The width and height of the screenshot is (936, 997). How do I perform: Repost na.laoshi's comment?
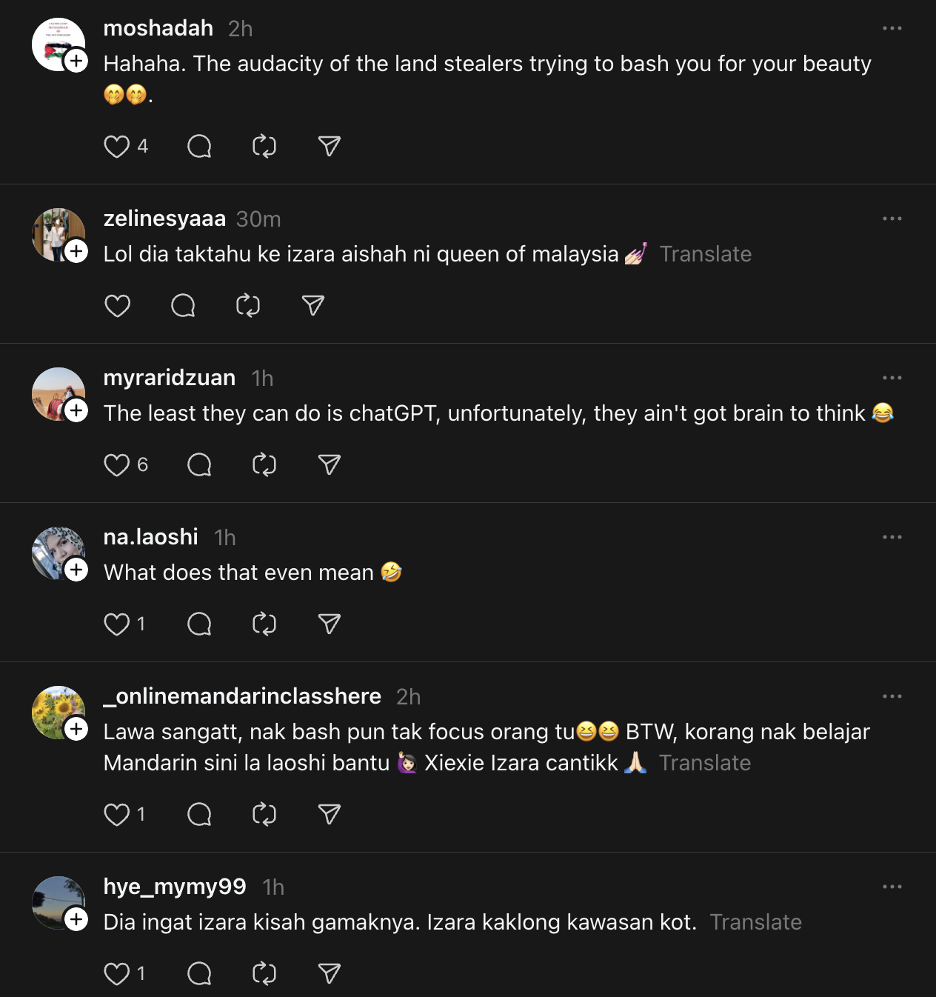pos(264,624)
